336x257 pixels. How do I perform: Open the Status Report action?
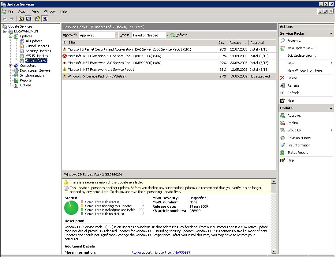pyautogui.click(x=297, y=153)
